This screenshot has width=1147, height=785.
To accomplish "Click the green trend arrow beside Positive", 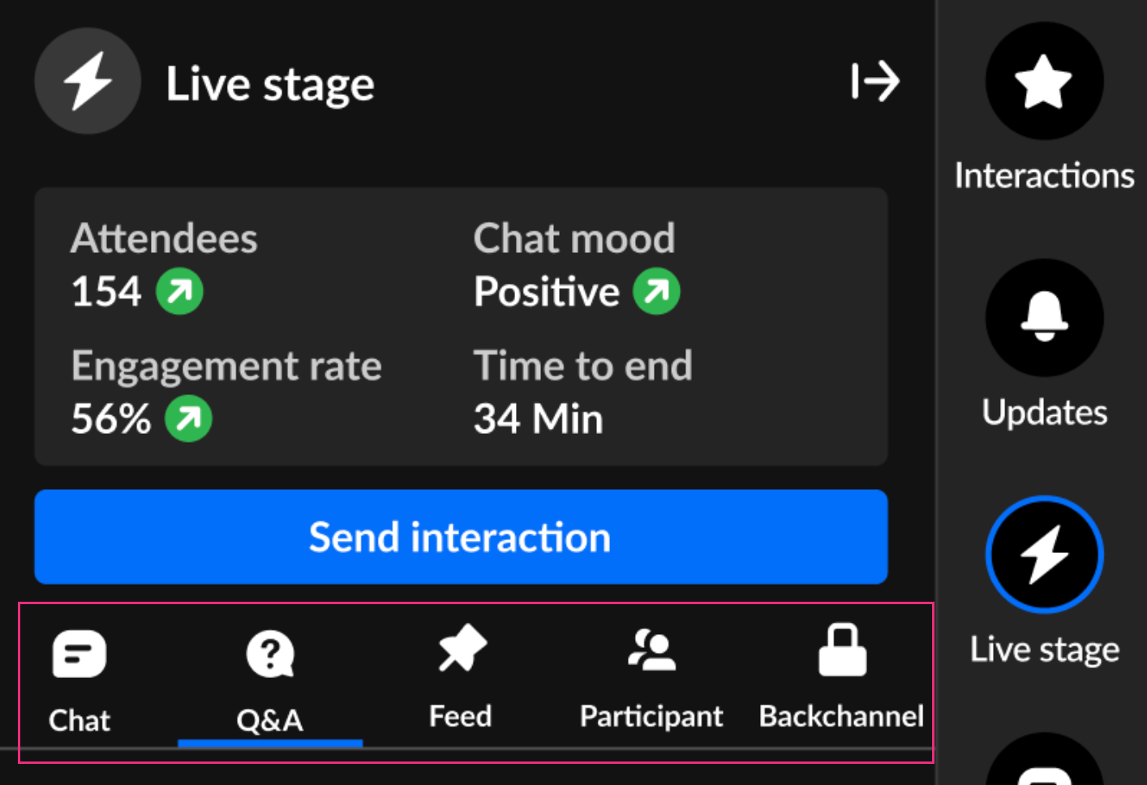I will [656, 292].
